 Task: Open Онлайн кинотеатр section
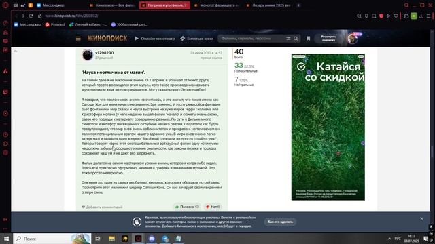coord(155,39)
